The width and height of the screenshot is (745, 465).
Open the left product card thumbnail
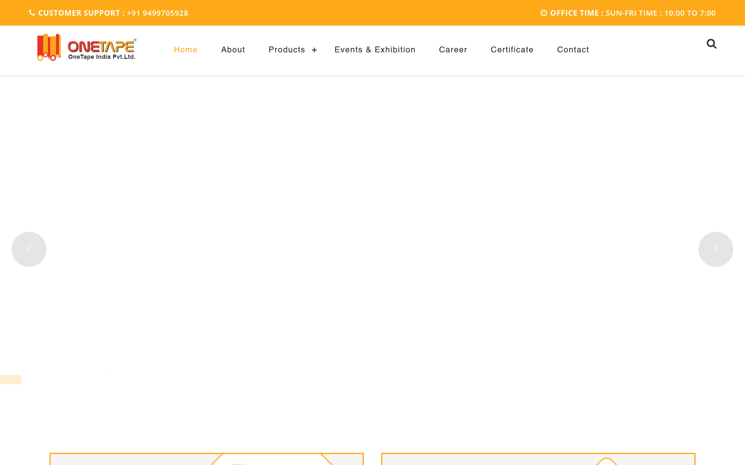[206, 459]
